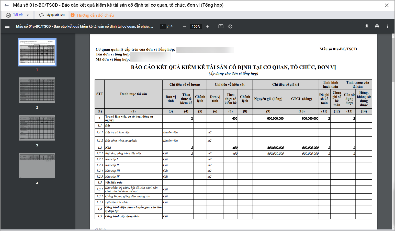Viewport: 395px width, 231px height.
Task: Click the vertical scrollbar of the document
Action: tap(393, 61)
